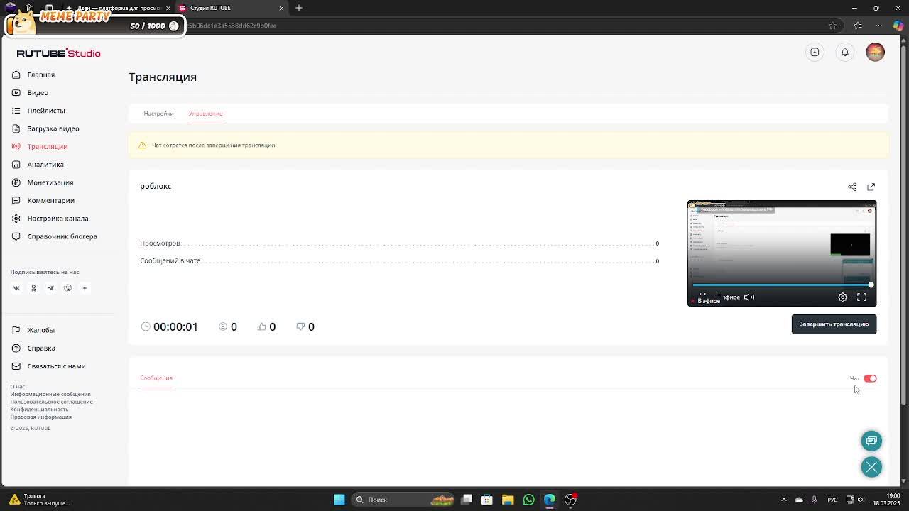
Task: Open a new browser tab
Action: point(299,8)
